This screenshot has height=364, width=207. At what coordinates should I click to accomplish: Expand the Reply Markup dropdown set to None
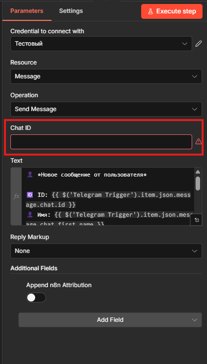click(106, 251)
